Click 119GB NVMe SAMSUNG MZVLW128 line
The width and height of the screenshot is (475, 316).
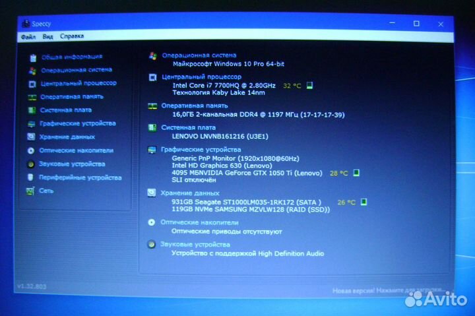[251, 209]
